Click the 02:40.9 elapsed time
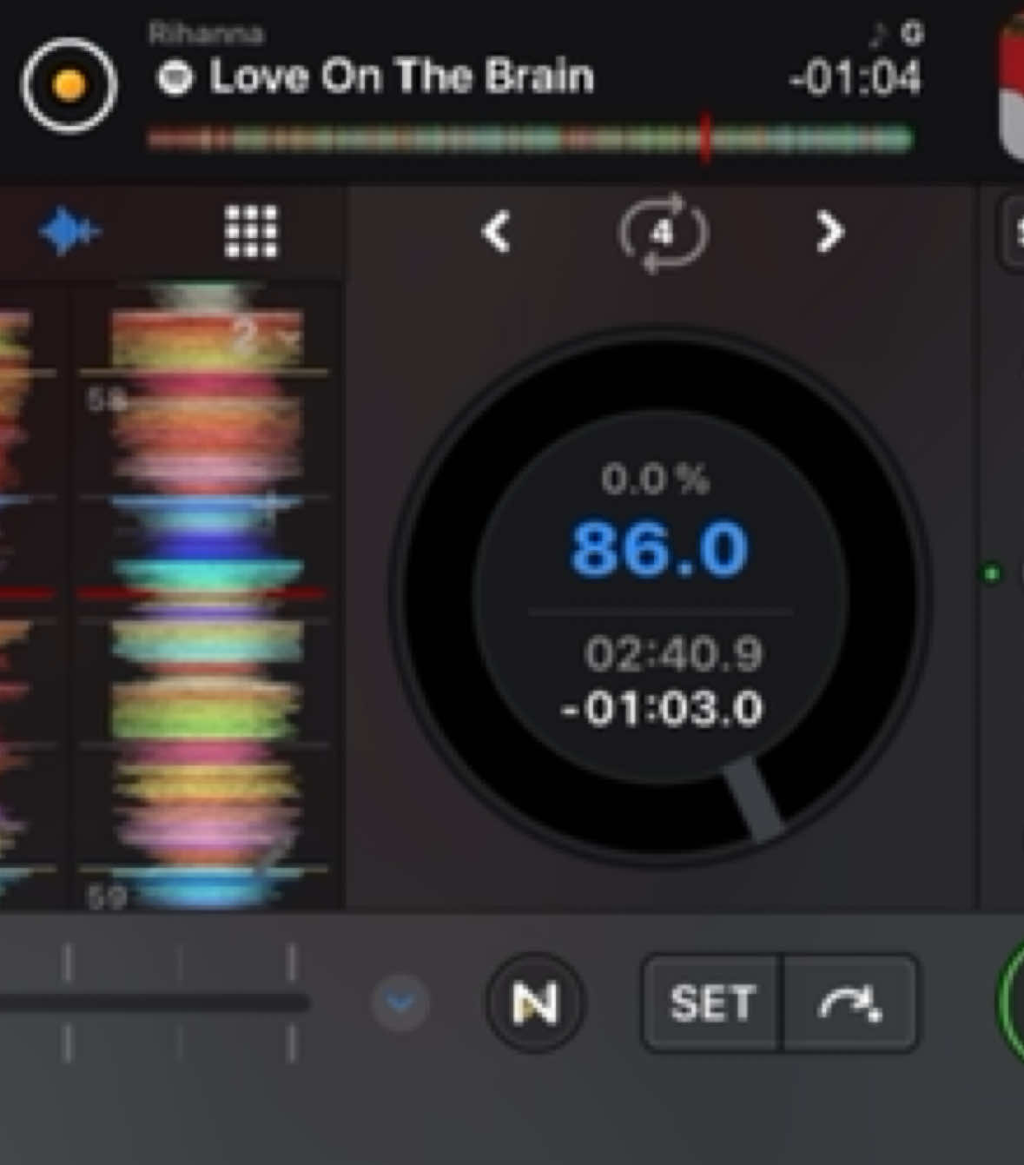Screen dimensions: 1024x1165 pos(674,653)
